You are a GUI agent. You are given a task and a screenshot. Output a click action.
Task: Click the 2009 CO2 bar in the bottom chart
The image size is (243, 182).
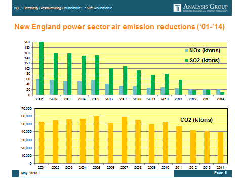click(151, 144)
